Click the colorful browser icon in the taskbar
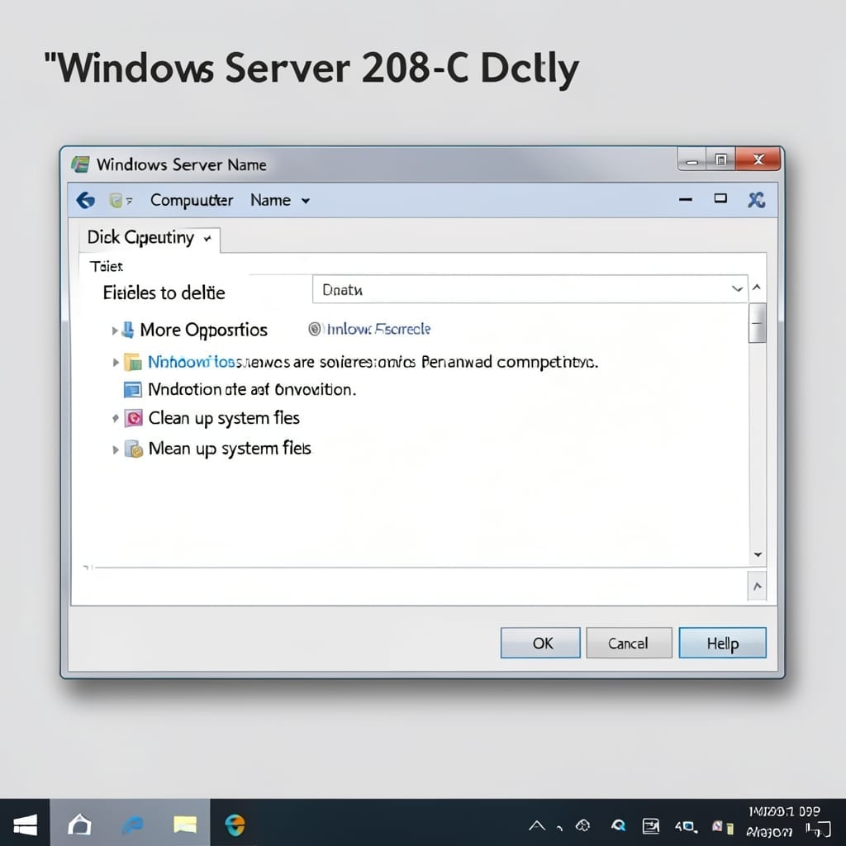This screenshot has height=846, width=846. [x=235, y=825]
